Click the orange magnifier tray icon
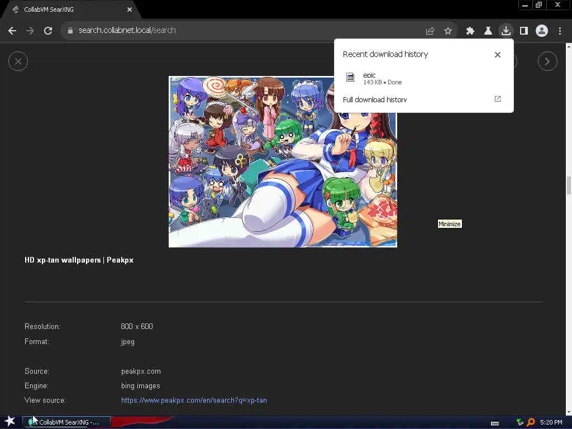572x429 pixels. pyautogui.click(x=531, y=422)
